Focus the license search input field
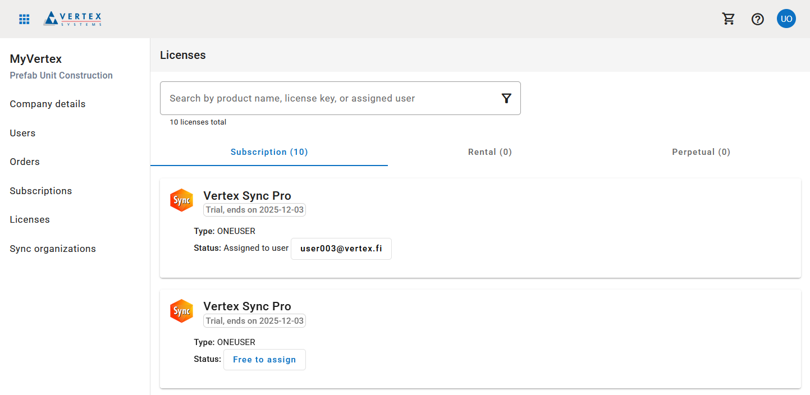Screen dimensions: 810x395 pos(331,99)
